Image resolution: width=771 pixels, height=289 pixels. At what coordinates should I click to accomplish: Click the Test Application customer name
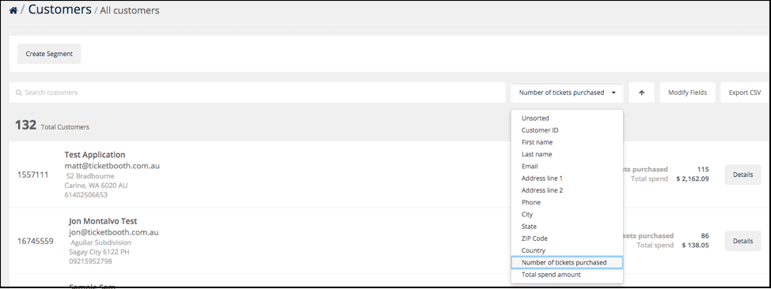click(x=95, y=155)
